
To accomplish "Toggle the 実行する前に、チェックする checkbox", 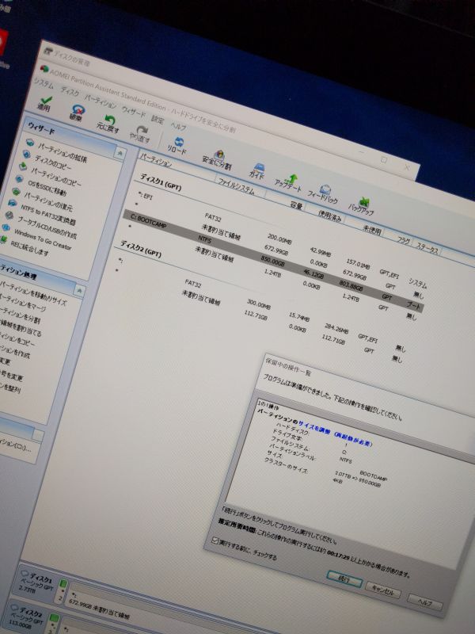I will click(215, 540).
